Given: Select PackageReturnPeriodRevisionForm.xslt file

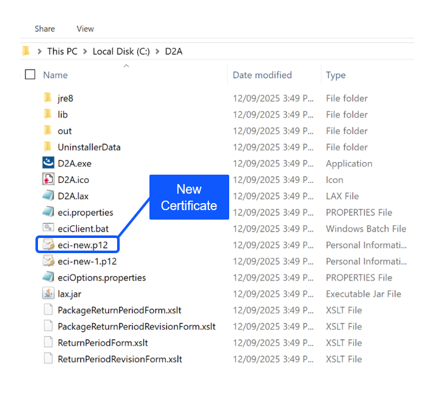Looking at the screenshot, I should tap(136, 327).
